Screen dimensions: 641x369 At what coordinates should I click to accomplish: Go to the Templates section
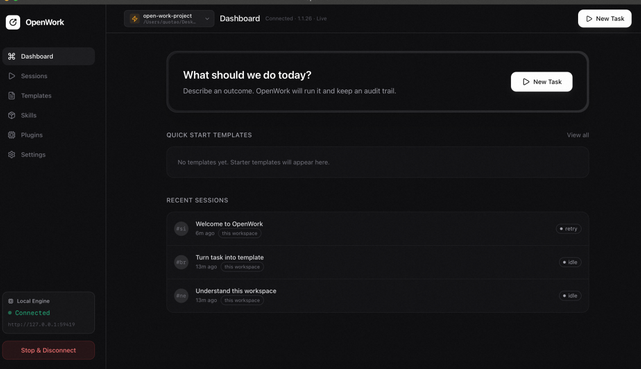36,95
